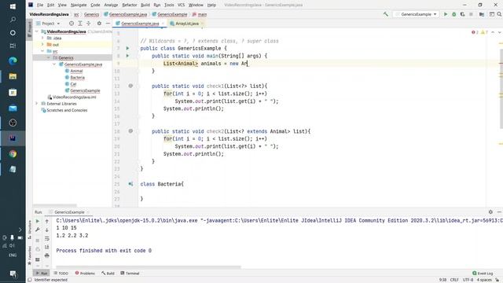Image resolution: width=503 pixels, height=283 pixels.
Task: Rerun GenericsExample in Run panel
Action: click(x=38, y=221)
